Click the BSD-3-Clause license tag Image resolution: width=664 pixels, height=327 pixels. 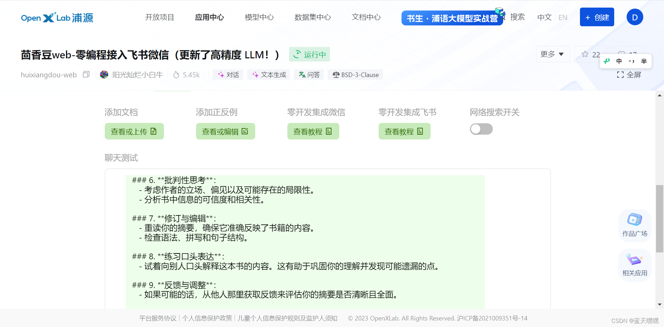tap(356, 75)
